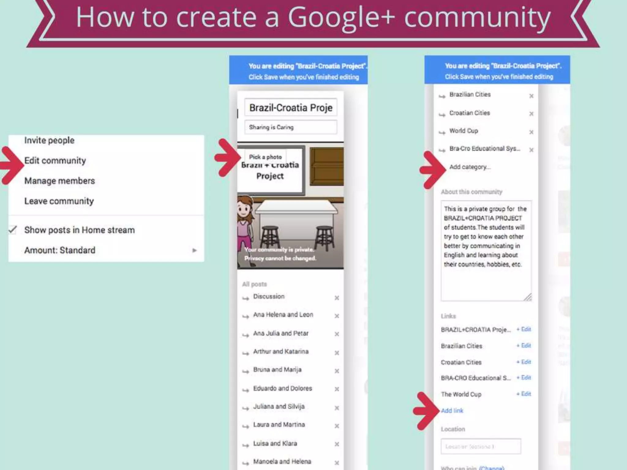This screenshot has height=470, width=627.
Task: Click the Add link hyperlink
Action: point(452,411)
